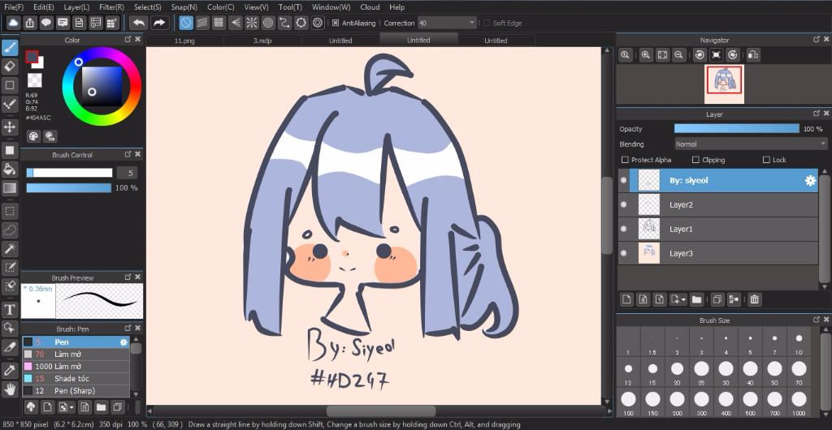Select brush size 10 preset
Screen dimensions: 832x430
point(799,342)
